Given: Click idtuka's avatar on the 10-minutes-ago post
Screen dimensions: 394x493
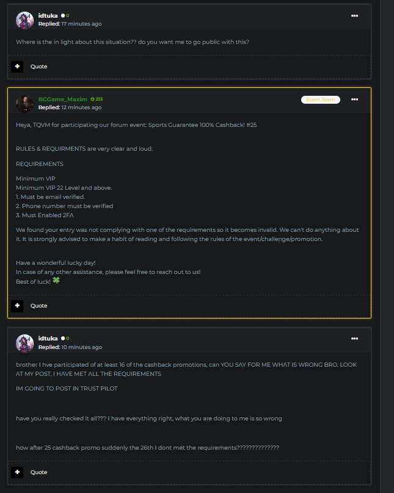Looking at the screenshot, I should (x=25, y=343).
